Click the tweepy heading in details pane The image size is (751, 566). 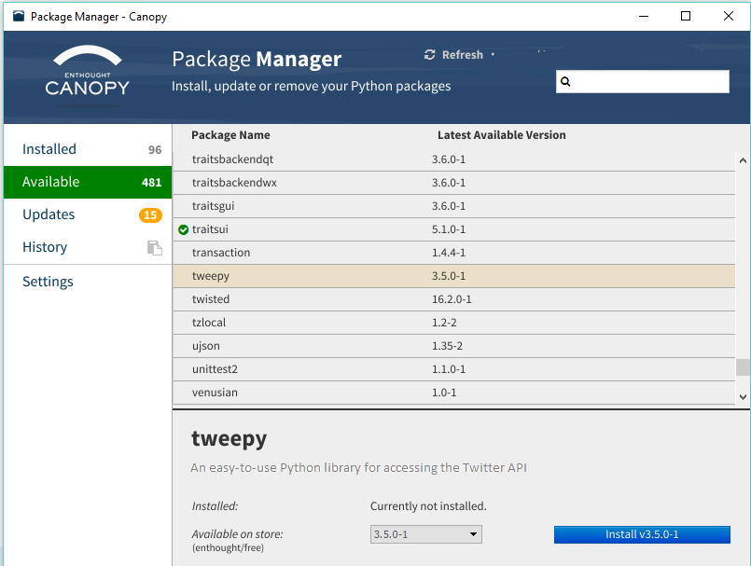pos(229,439)
